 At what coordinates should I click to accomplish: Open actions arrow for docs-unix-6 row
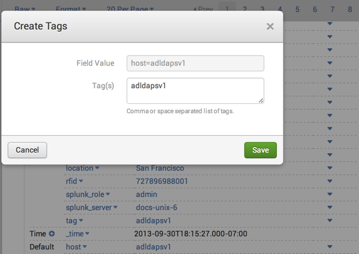tap(330, 207)
